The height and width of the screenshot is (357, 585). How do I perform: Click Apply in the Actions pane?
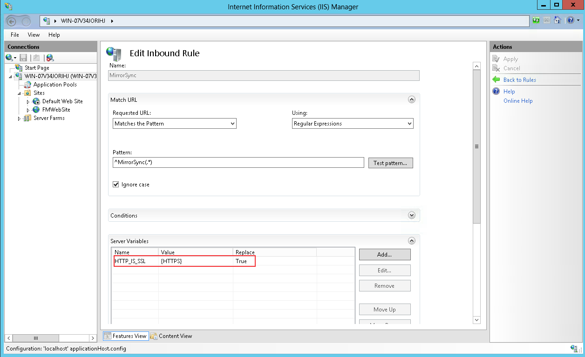(510, 59)
